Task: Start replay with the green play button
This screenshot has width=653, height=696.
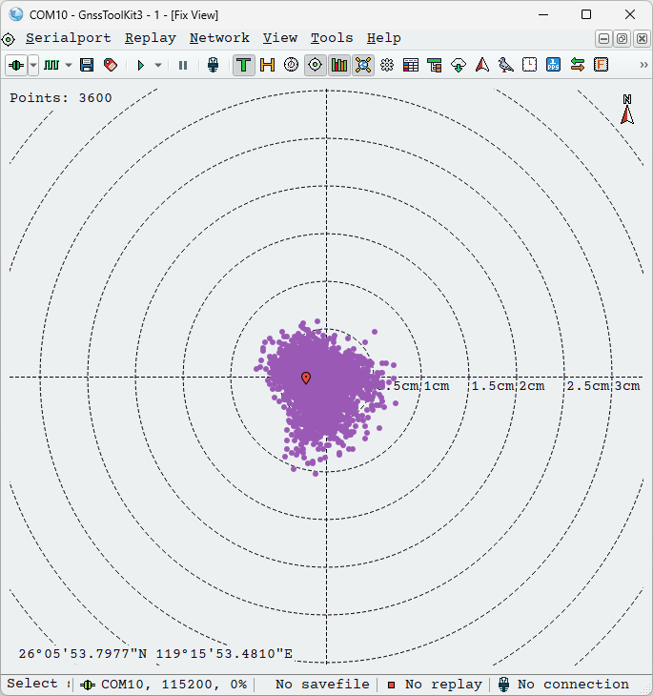Action: (x=140, y=65)
